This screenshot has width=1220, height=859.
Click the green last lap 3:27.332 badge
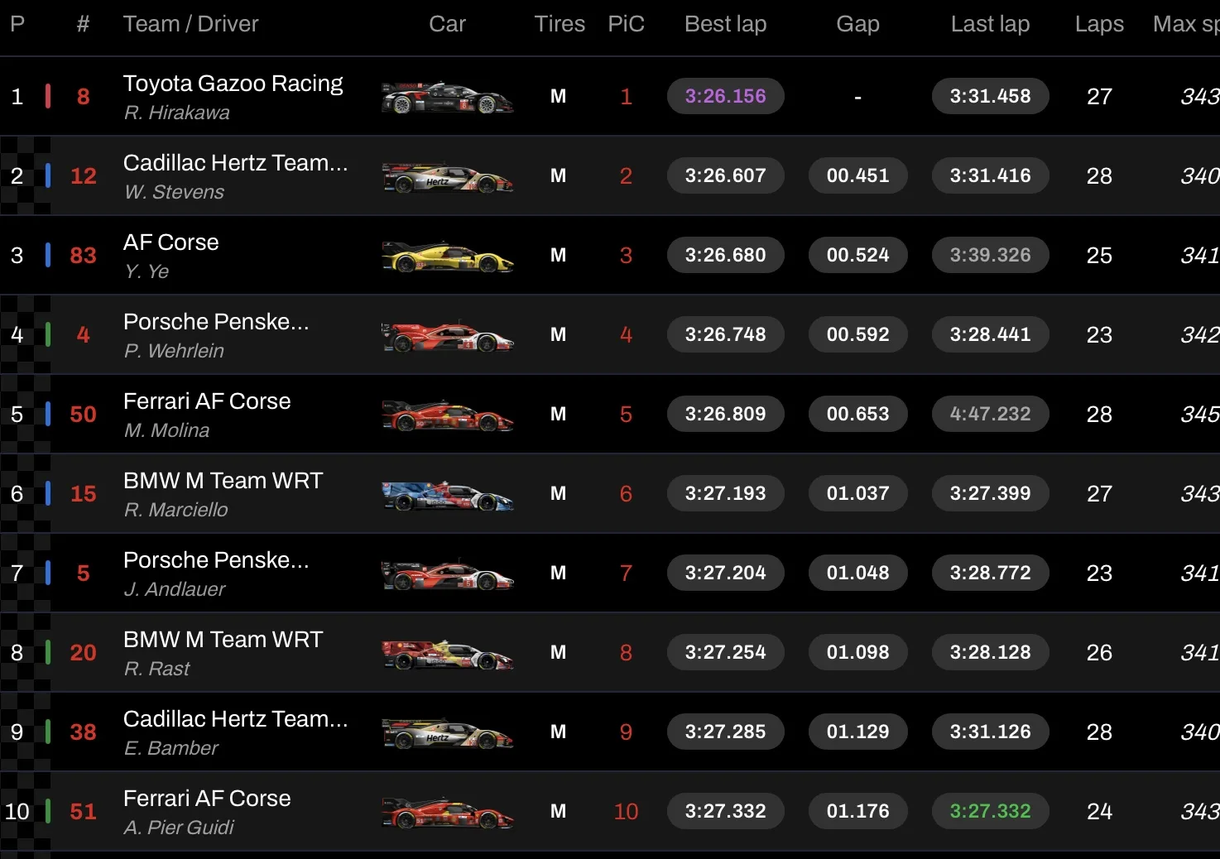990,811
